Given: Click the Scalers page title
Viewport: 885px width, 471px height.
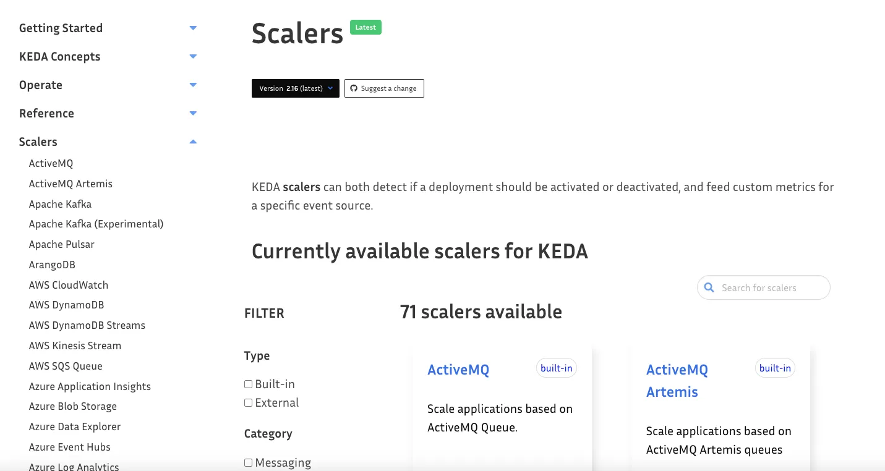Looking at the screenshot, I should (297, 33).
